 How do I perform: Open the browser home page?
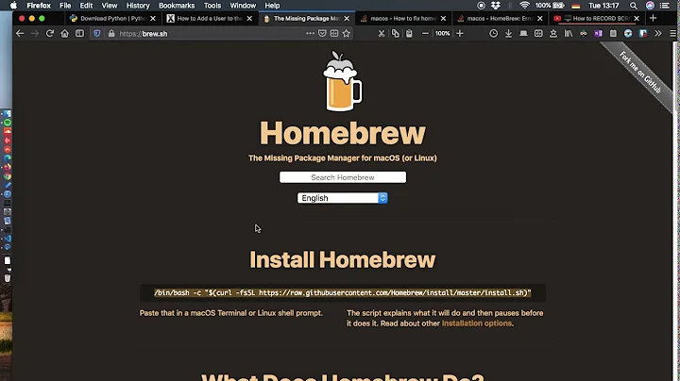tap(64, 33)
